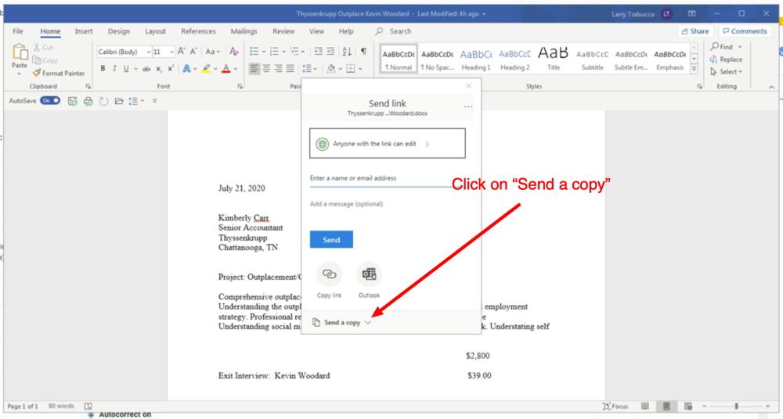This screenshot has width=783, height=419.
Task: Center align the text
Action: click(x=267, y=68)
